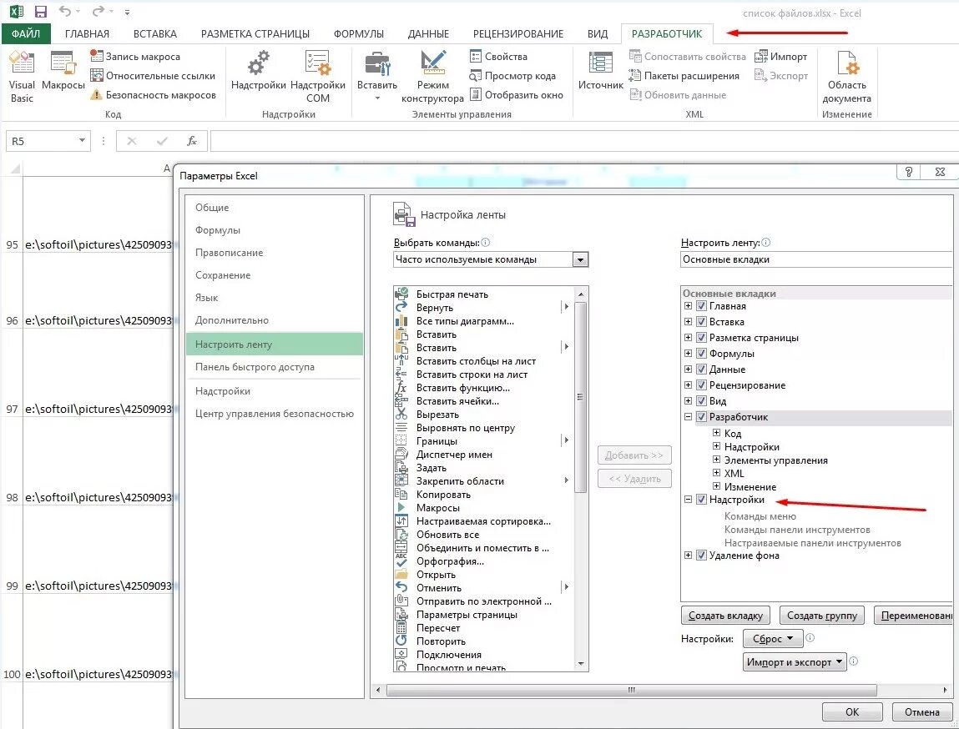Uncheck the Формулы tab checkbox
959x729 pixels.
(701, 354)
